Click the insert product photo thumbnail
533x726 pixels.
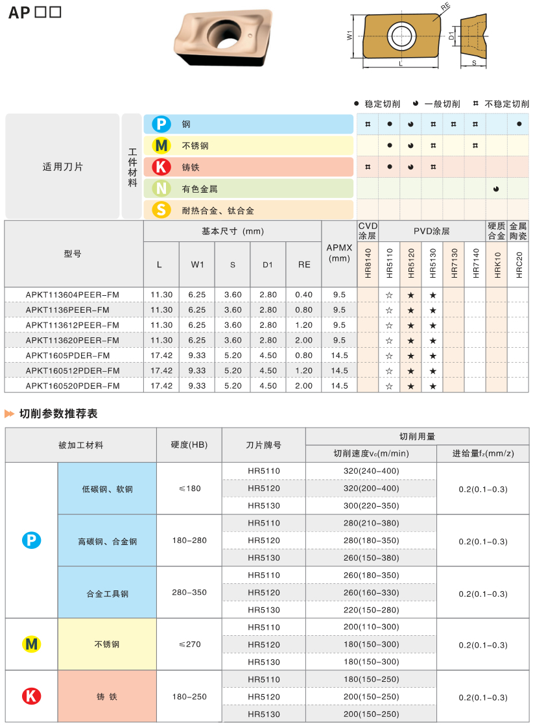pos(222,36)
